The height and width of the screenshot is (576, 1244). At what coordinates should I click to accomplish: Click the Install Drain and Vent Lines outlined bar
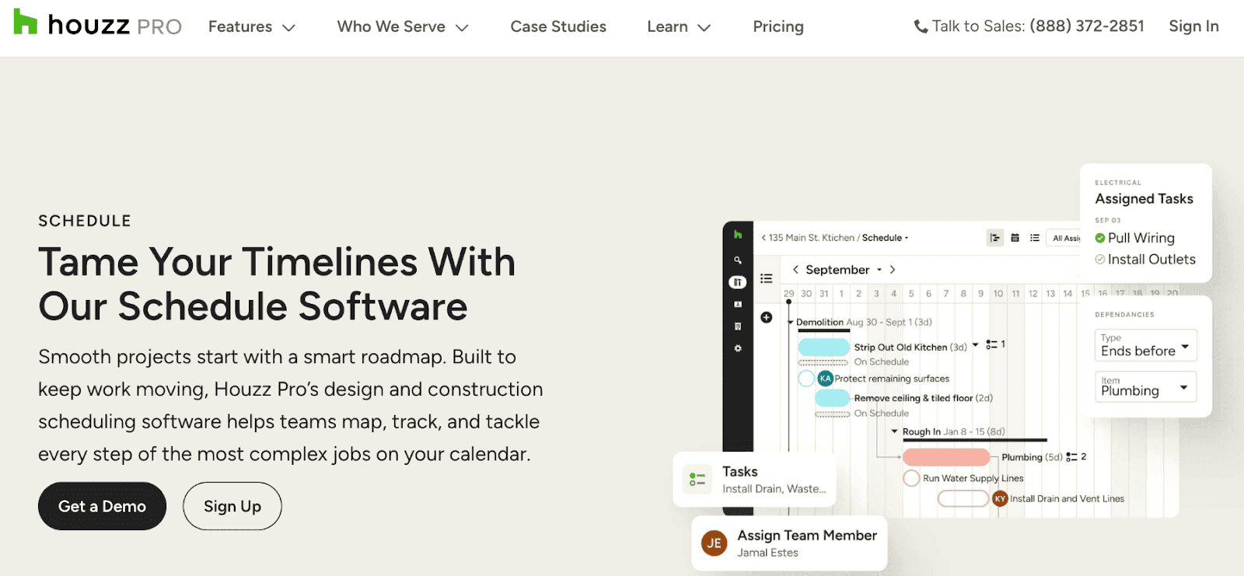point(963,498)
